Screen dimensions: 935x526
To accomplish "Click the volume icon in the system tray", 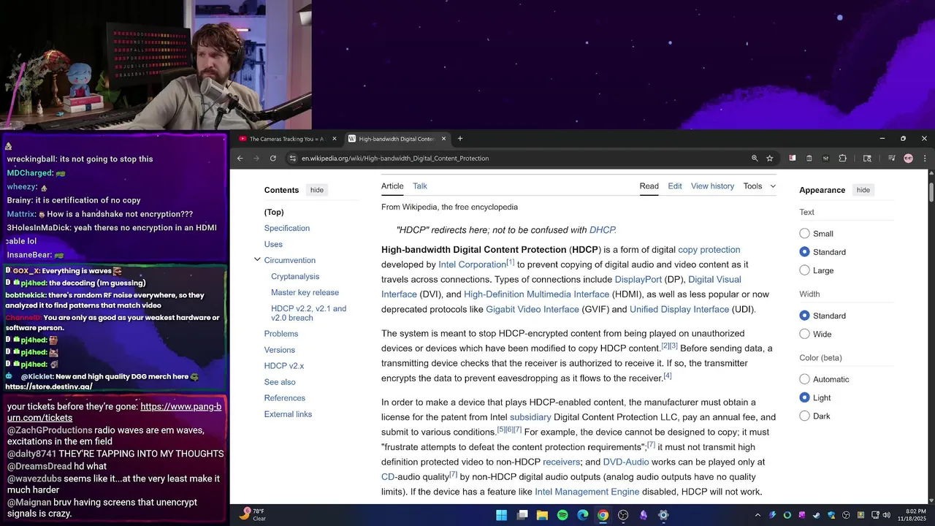I will (x=887, y=515).
